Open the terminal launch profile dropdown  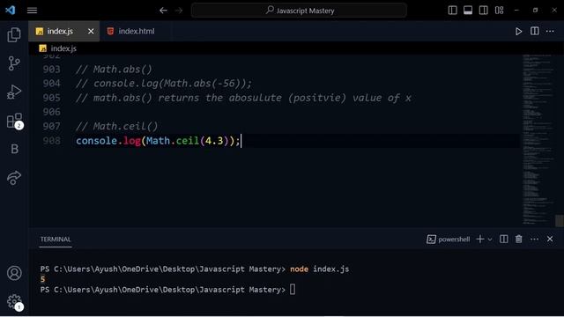point(490,240)
